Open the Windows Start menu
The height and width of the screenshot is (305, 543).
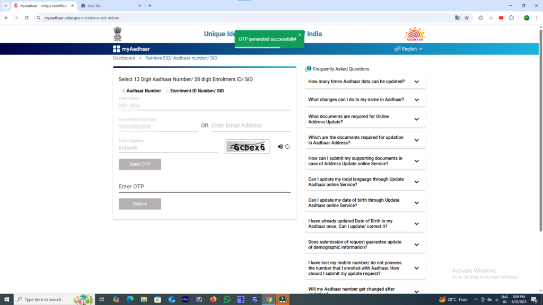[x=6, y=300]
